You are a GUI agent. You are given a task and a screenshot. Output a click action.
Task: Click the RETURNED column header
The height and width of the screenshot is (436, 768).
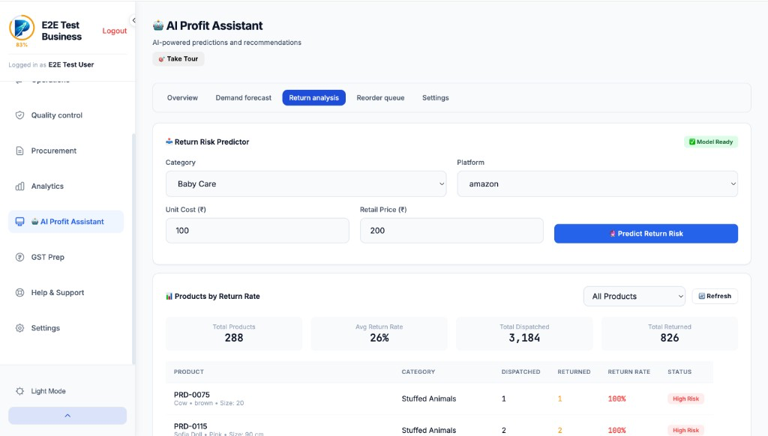coord(574,372)
